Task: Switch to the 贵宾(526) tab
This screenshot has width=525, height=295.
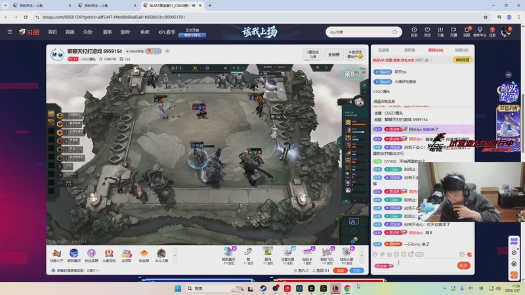Action: (x=436, y=50)
